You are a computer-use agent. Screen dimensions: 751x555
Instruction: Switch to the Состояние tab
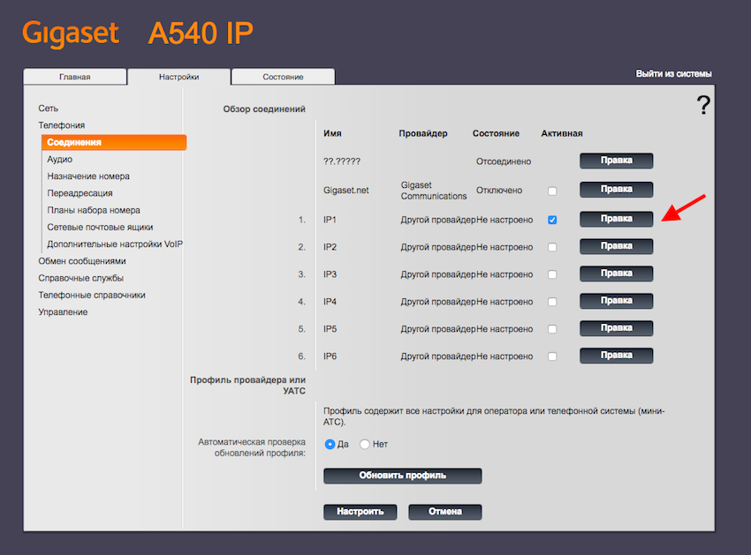click(283, 77)
